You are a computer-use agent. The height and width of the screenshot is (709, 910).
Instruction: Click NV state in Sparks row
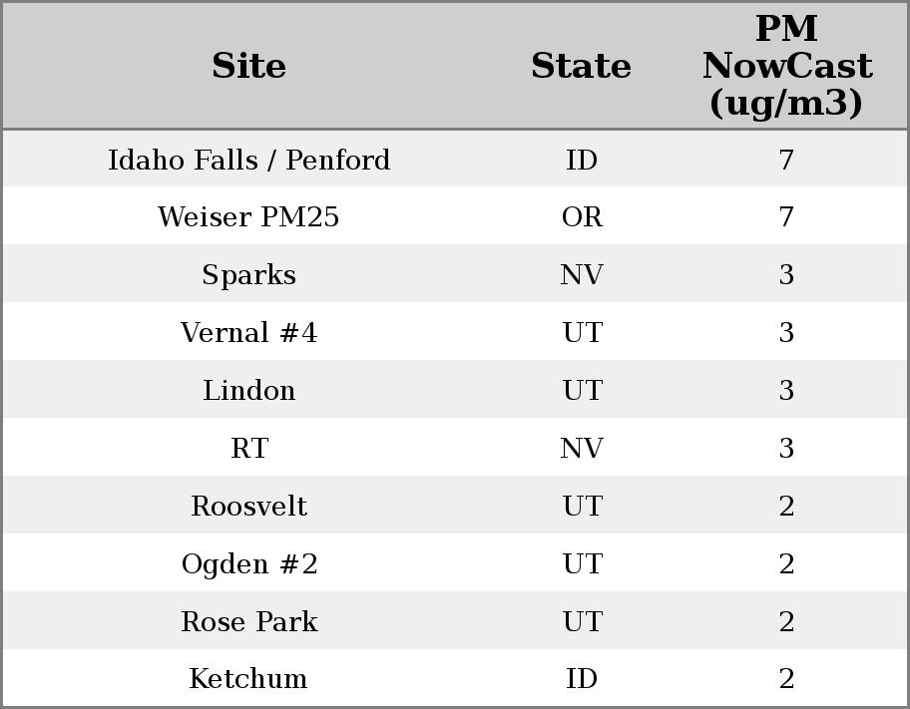(582, 275)
